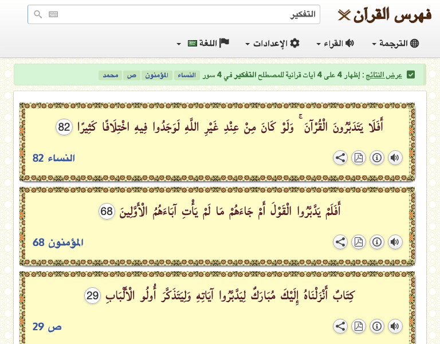Open the الترجمة translation dropdown
440x344 pixels.
click(x=395, y=44)
